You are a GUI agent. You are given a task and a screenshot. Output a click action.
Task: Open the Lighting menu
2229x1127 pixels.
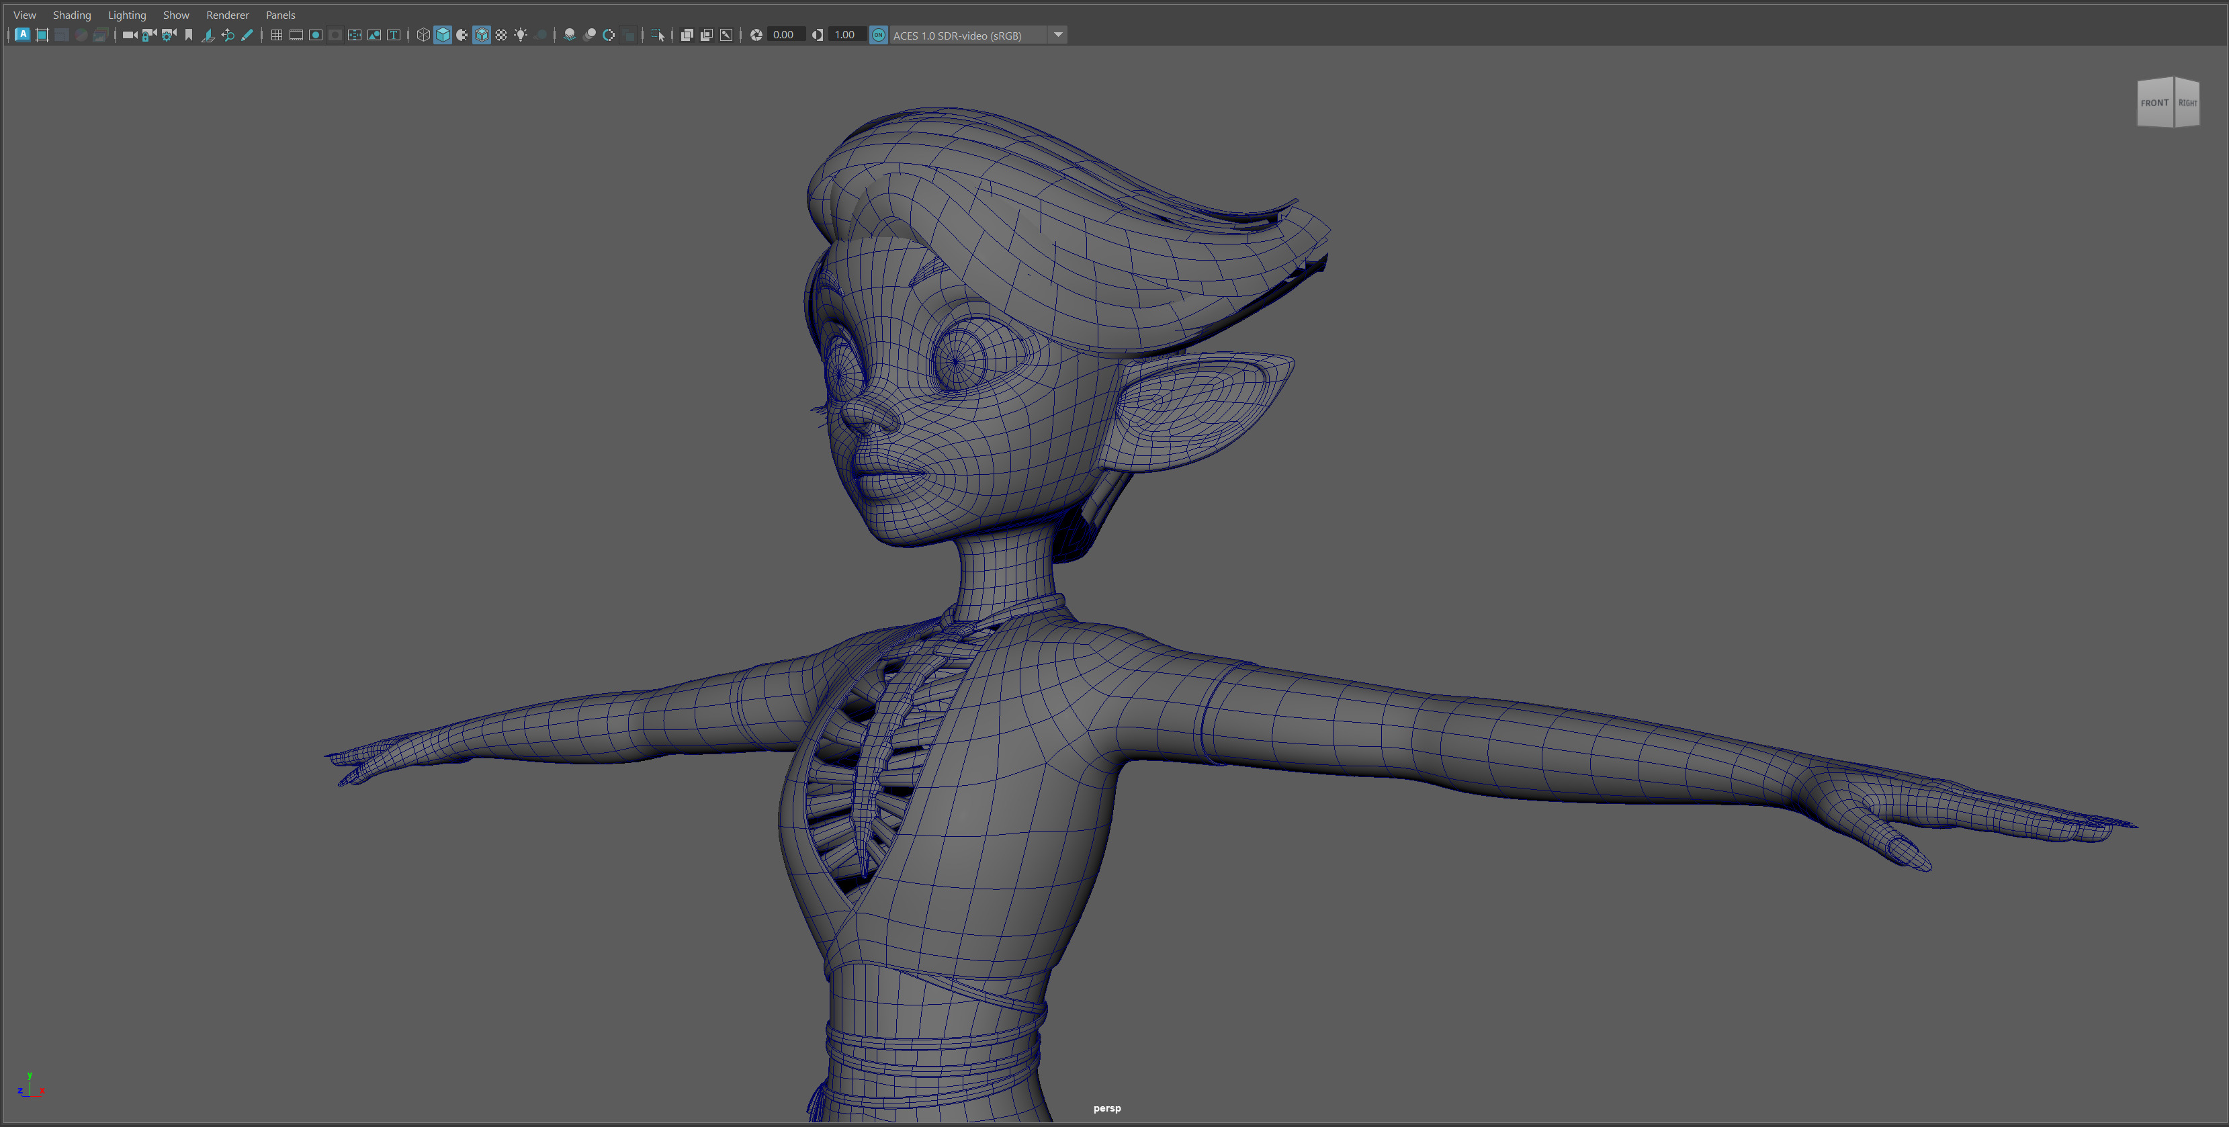coord(126,15)
